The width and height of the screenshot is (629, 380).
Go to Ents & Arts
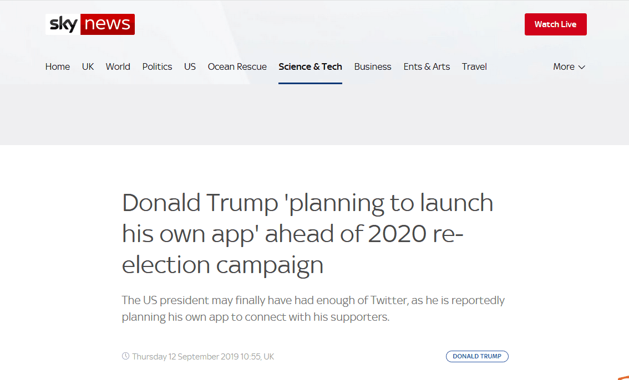pyautogui.click(x=427, y=67)
